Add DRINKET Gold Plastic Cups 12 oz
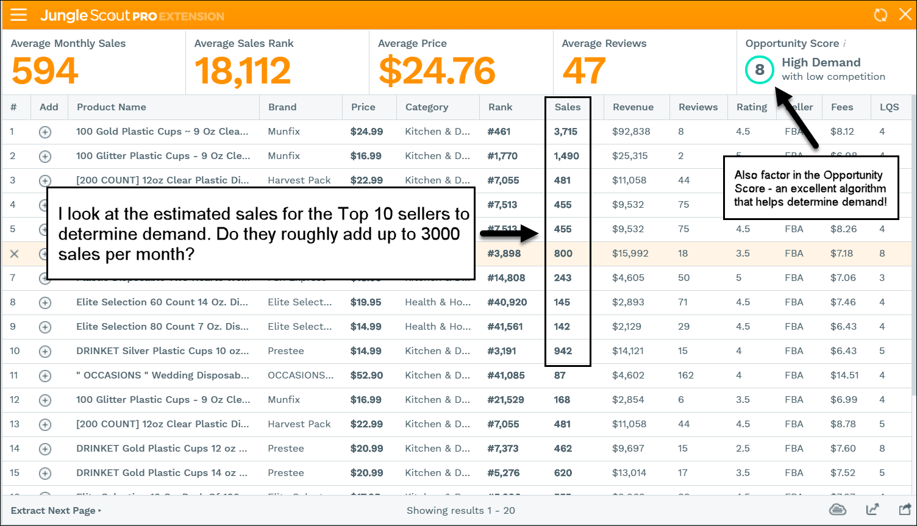This screenshot has width=917, height=526. pos(45,449)
